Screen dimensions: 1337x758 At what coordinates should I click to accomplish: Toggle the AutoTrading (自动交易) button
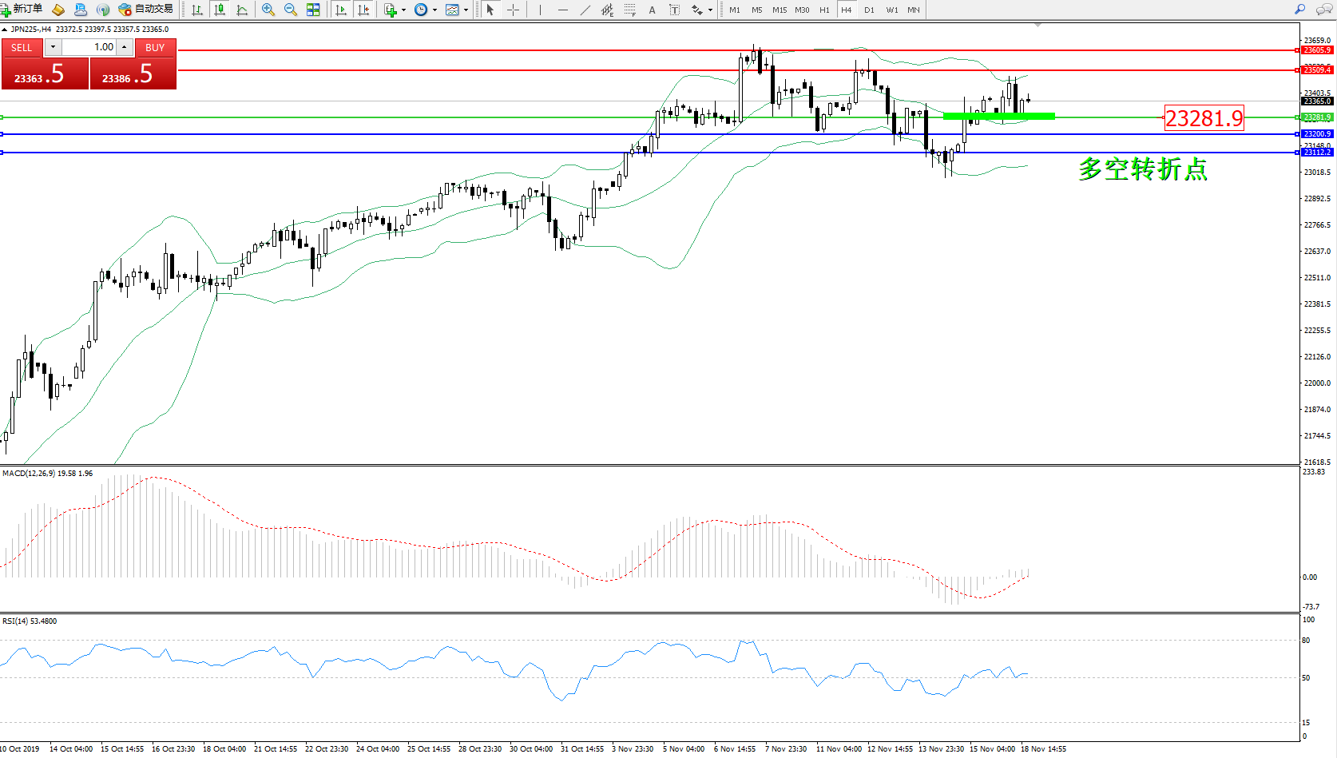[145, 10]
